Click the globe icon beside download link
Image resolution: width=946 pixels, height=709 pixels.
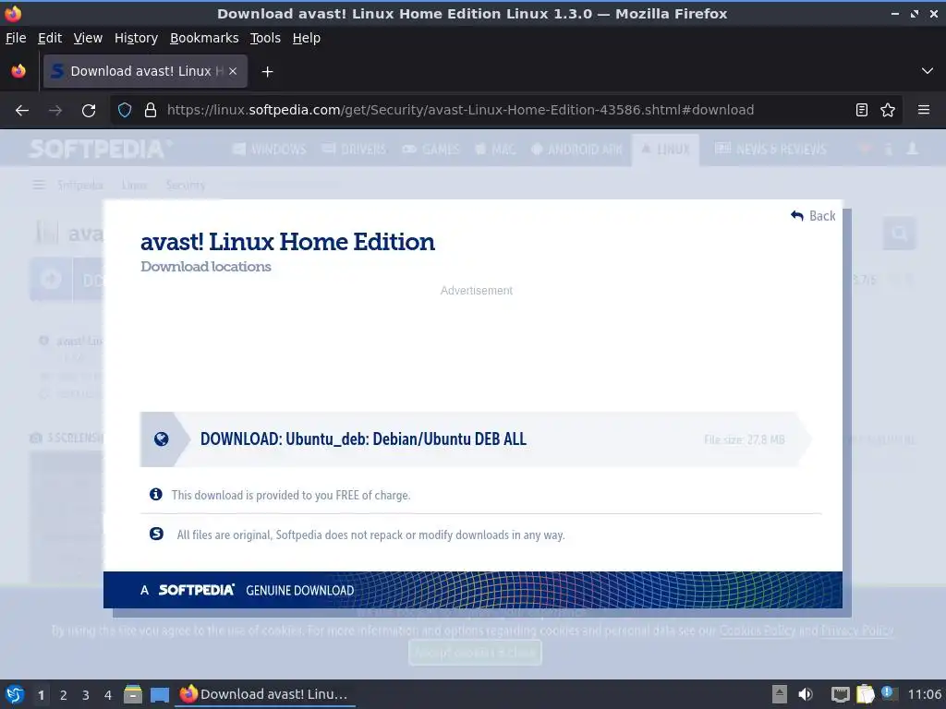[161, 439]
